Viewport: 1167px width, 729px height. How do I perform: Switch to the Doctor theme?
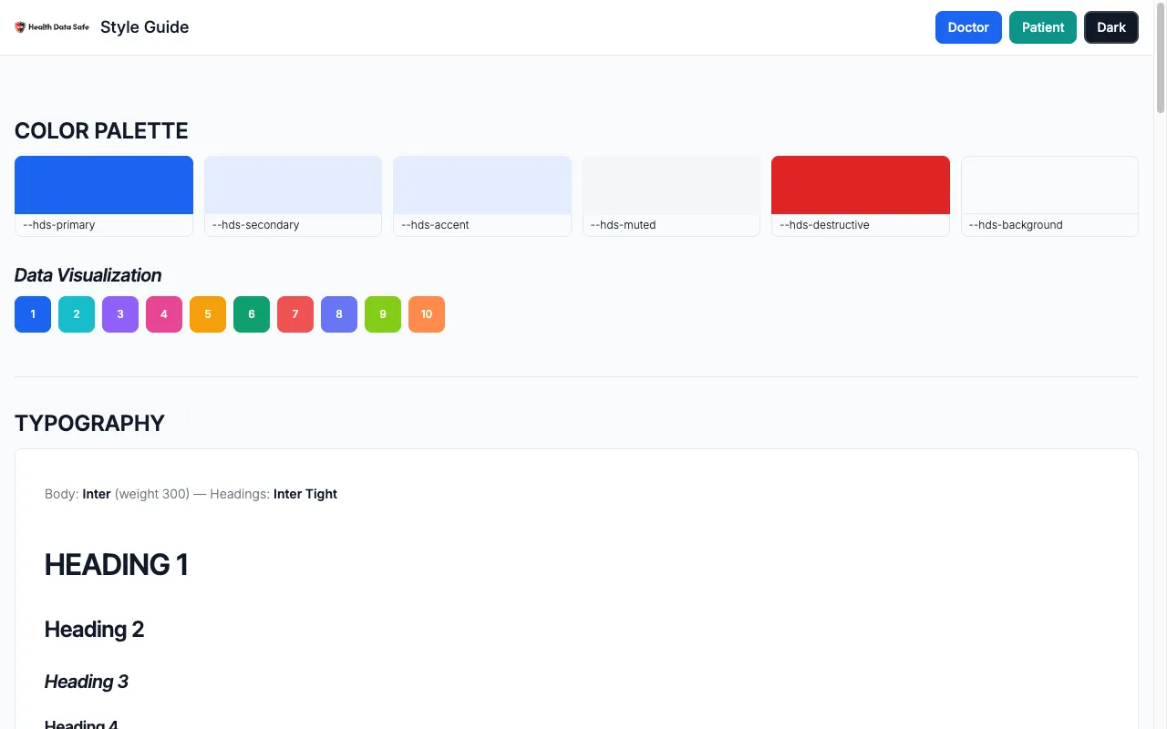968,27
